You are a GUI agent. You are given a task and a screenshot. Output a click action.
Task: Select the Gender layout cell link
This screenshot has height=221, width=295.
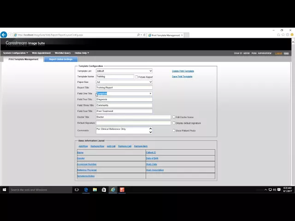tap(81, 158)
